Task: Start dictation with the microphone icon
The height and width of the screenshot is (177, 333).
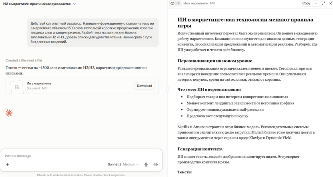Action: (x=146, y=164)
